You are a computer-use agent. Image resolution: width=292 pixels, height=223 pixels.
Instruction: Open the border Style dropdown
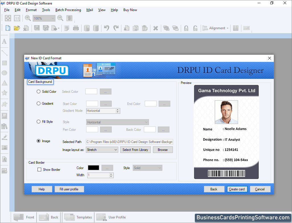[147, 168]
